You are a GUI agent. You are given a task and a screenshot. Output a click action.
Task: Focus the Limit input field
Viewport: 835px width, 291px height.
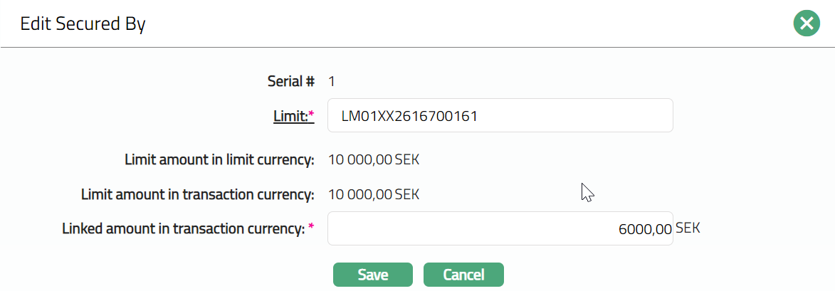point(500,115)
